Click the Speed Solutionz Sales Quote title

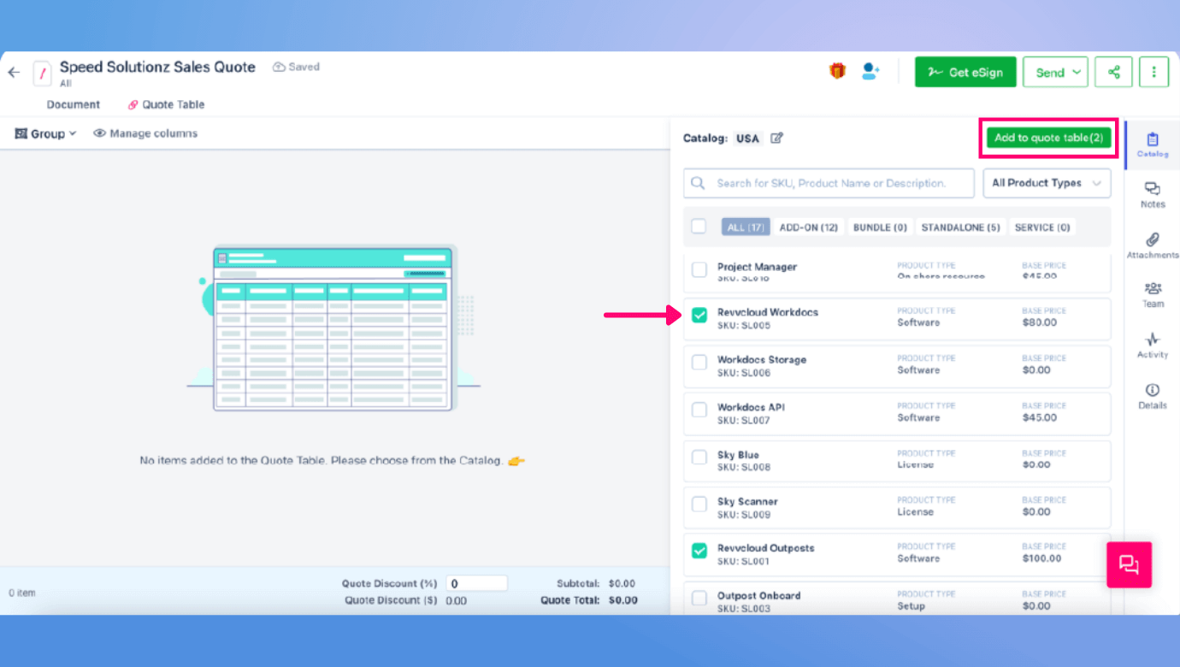click(x=157, y=68)
